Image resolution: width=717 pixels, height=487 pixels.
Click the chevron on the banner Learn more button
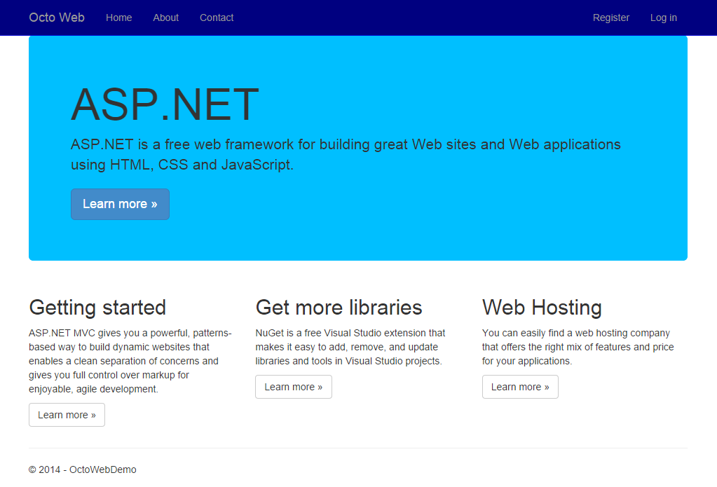(x=153, y=204)
